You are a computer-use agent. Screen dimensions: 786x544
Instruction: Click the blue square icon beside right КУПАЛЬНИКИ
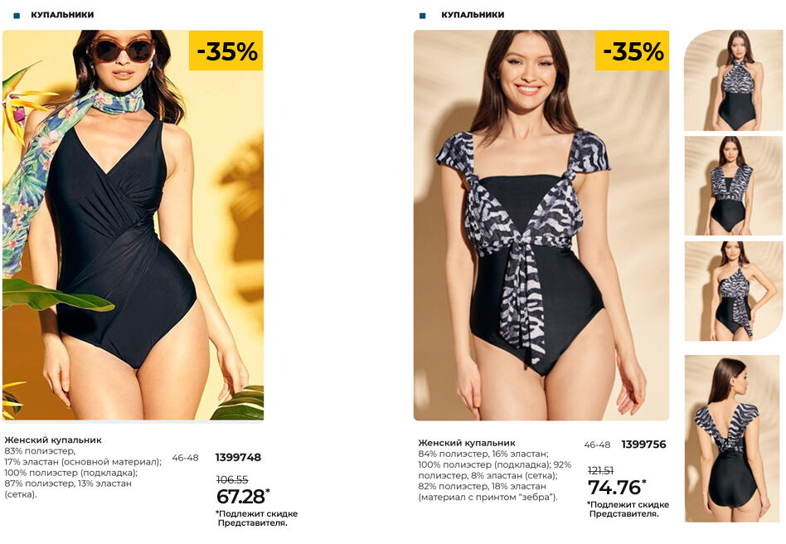coord(423,16)
